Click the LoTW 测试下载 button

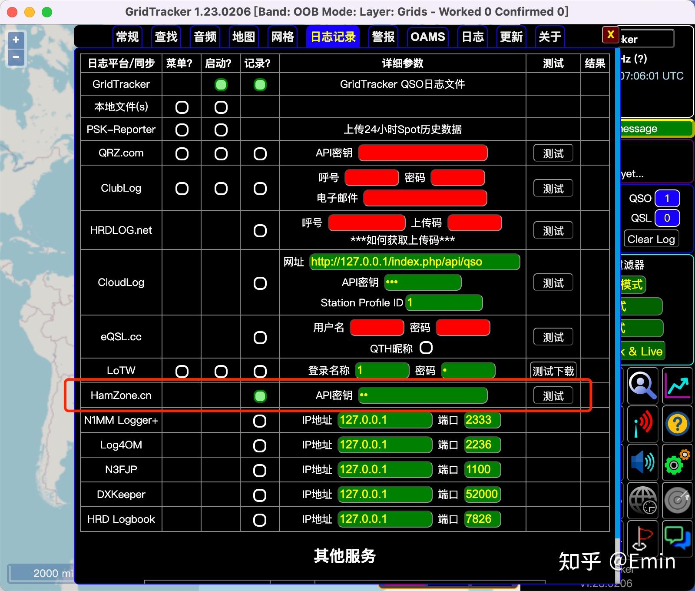pos(553,371)
